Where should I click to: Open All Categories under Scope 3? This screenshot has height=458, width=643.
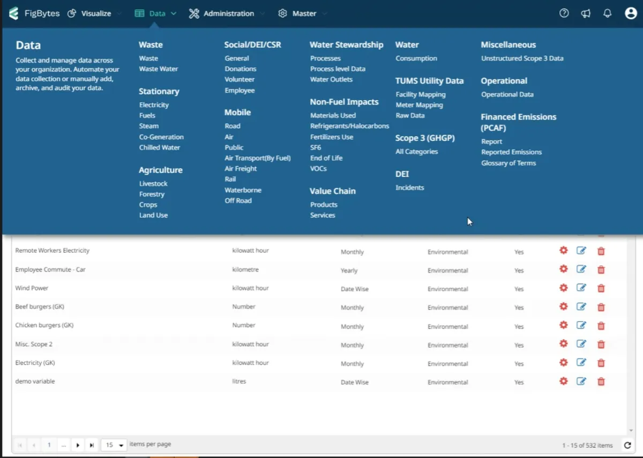click(x=417, y=152)
